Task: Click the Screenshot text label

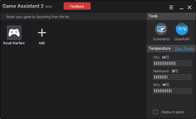Action: click(x=161, y=39)
